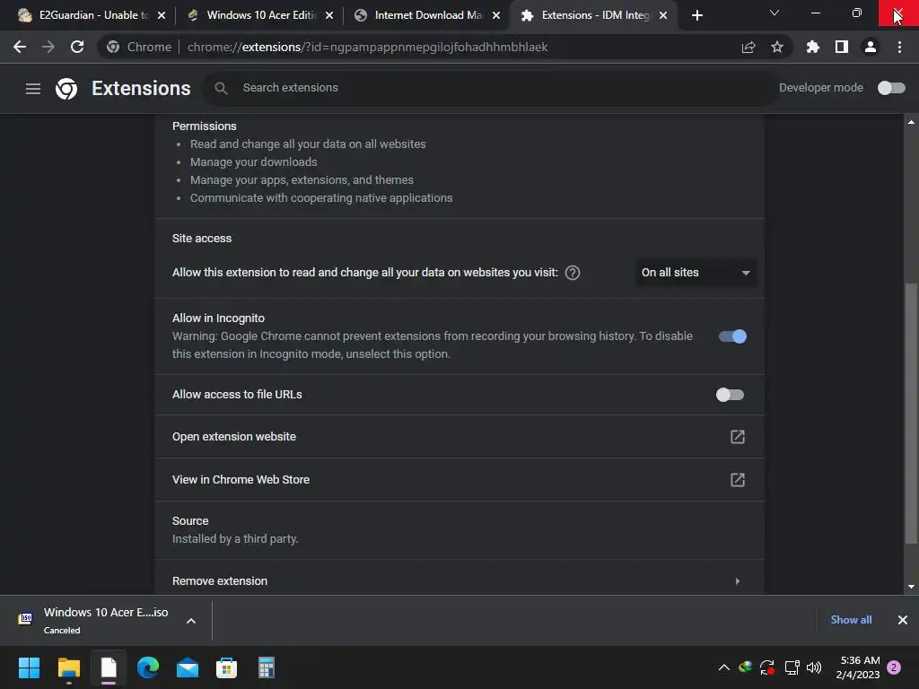Open File Explorer from the taskbar
This screenshot has height=689, width=919.
click(68, 667)
